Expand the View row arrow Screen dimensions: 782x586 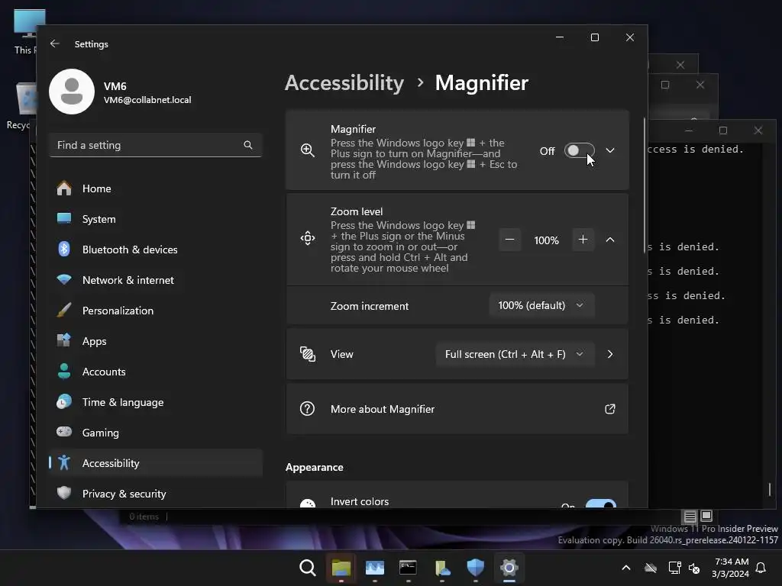[610, 354]
